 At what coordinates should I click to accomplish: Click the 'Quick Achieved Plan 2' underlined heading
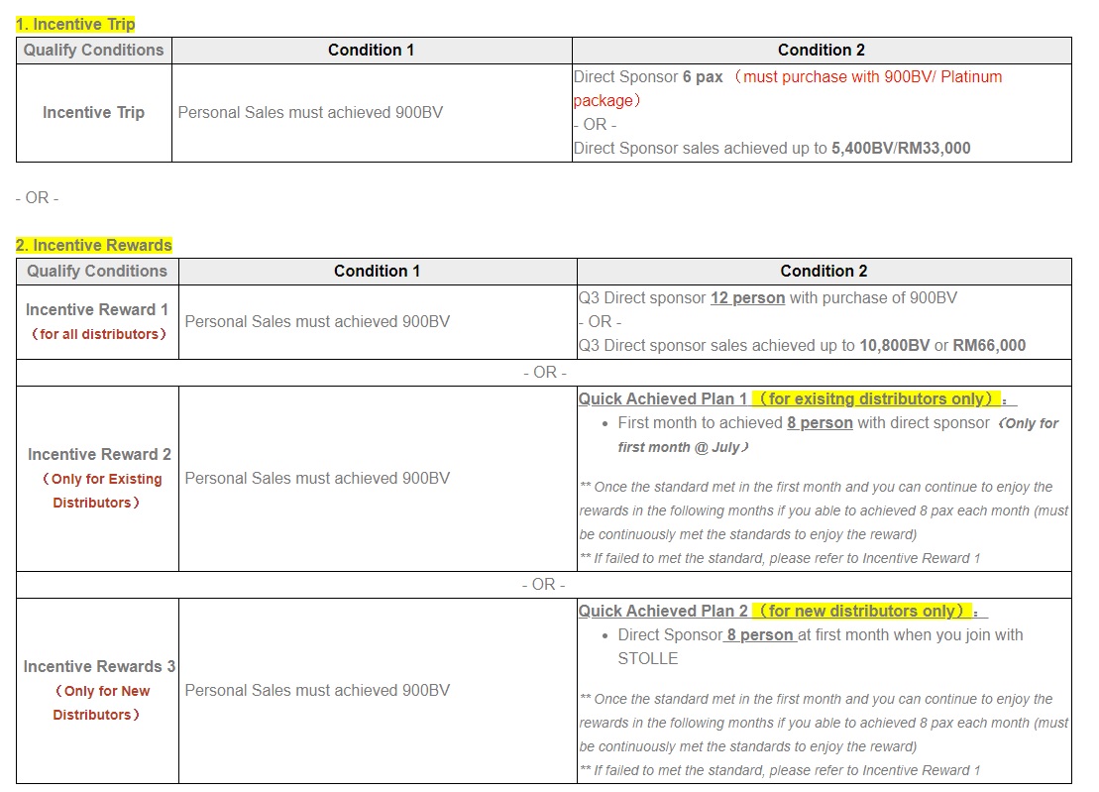click(663, 612)
